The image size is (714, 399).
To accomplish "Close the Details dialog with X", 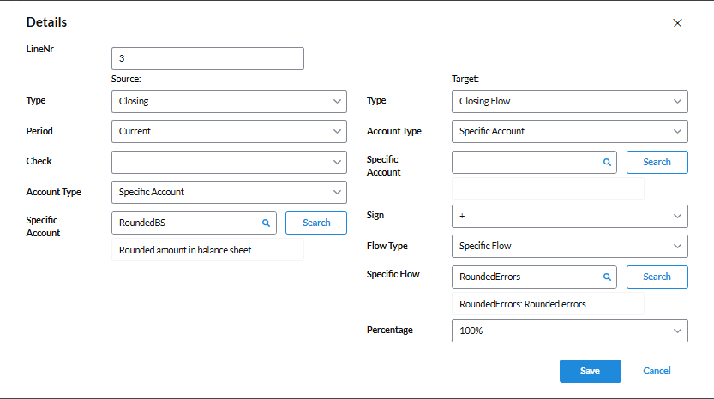I will 677,23.
